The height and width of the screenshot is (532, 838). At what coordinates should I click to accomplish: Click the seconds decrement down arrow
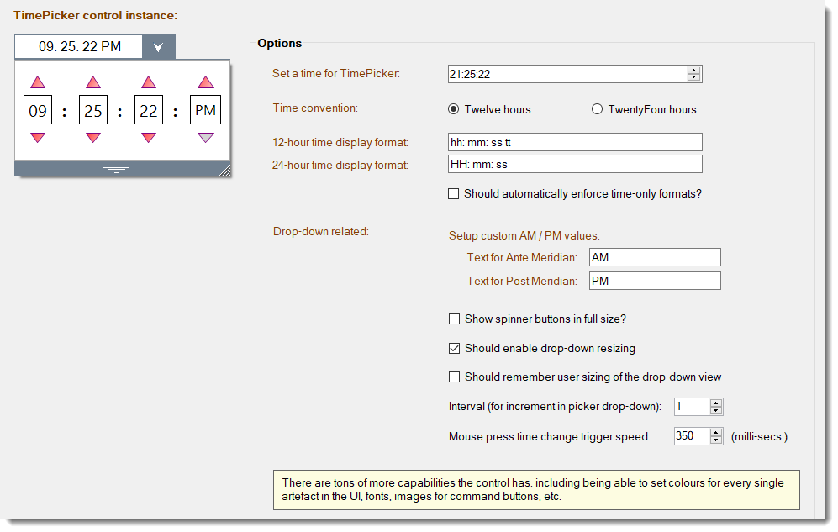(149, 137)
